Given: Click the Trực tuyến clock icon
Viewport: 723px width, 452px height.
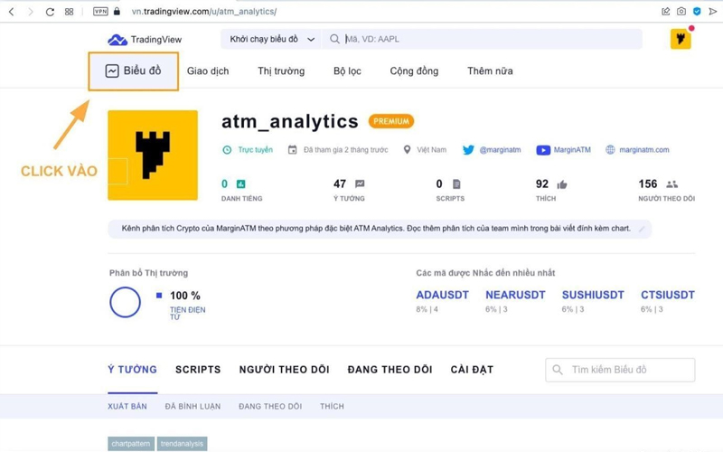Looking at the screenshot, I should click(227, 150).
